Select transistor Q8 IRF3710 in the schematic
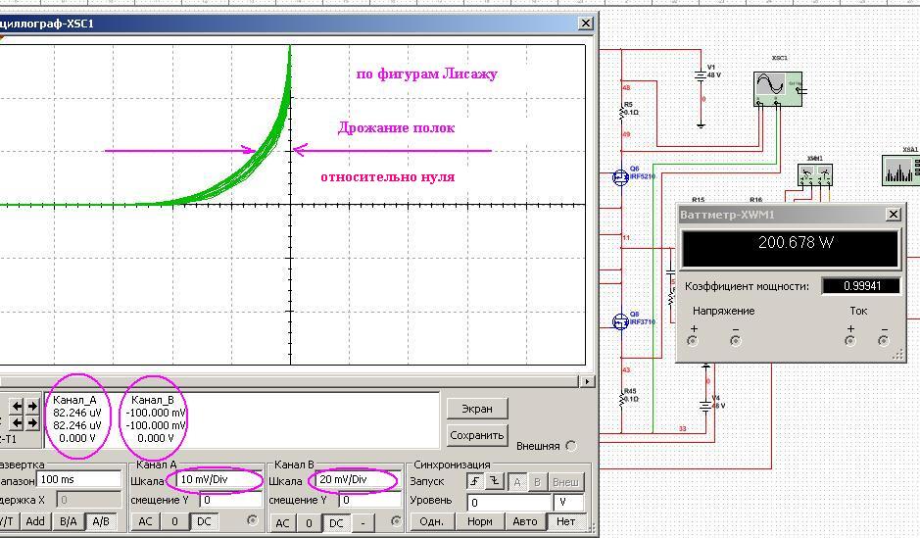Viewport: 920px width, 538px height. point(621,321)
